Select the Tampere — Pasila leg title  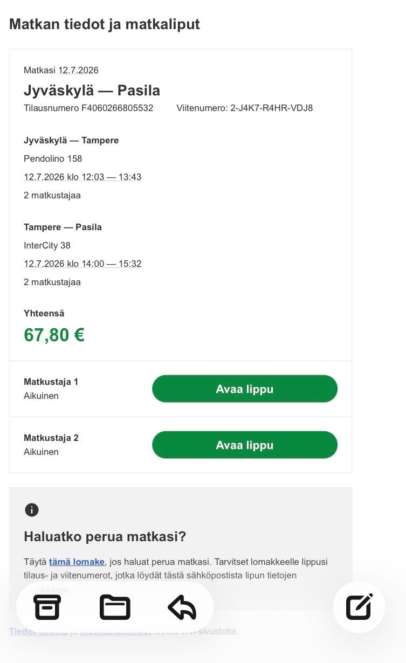tap(63, 227)
